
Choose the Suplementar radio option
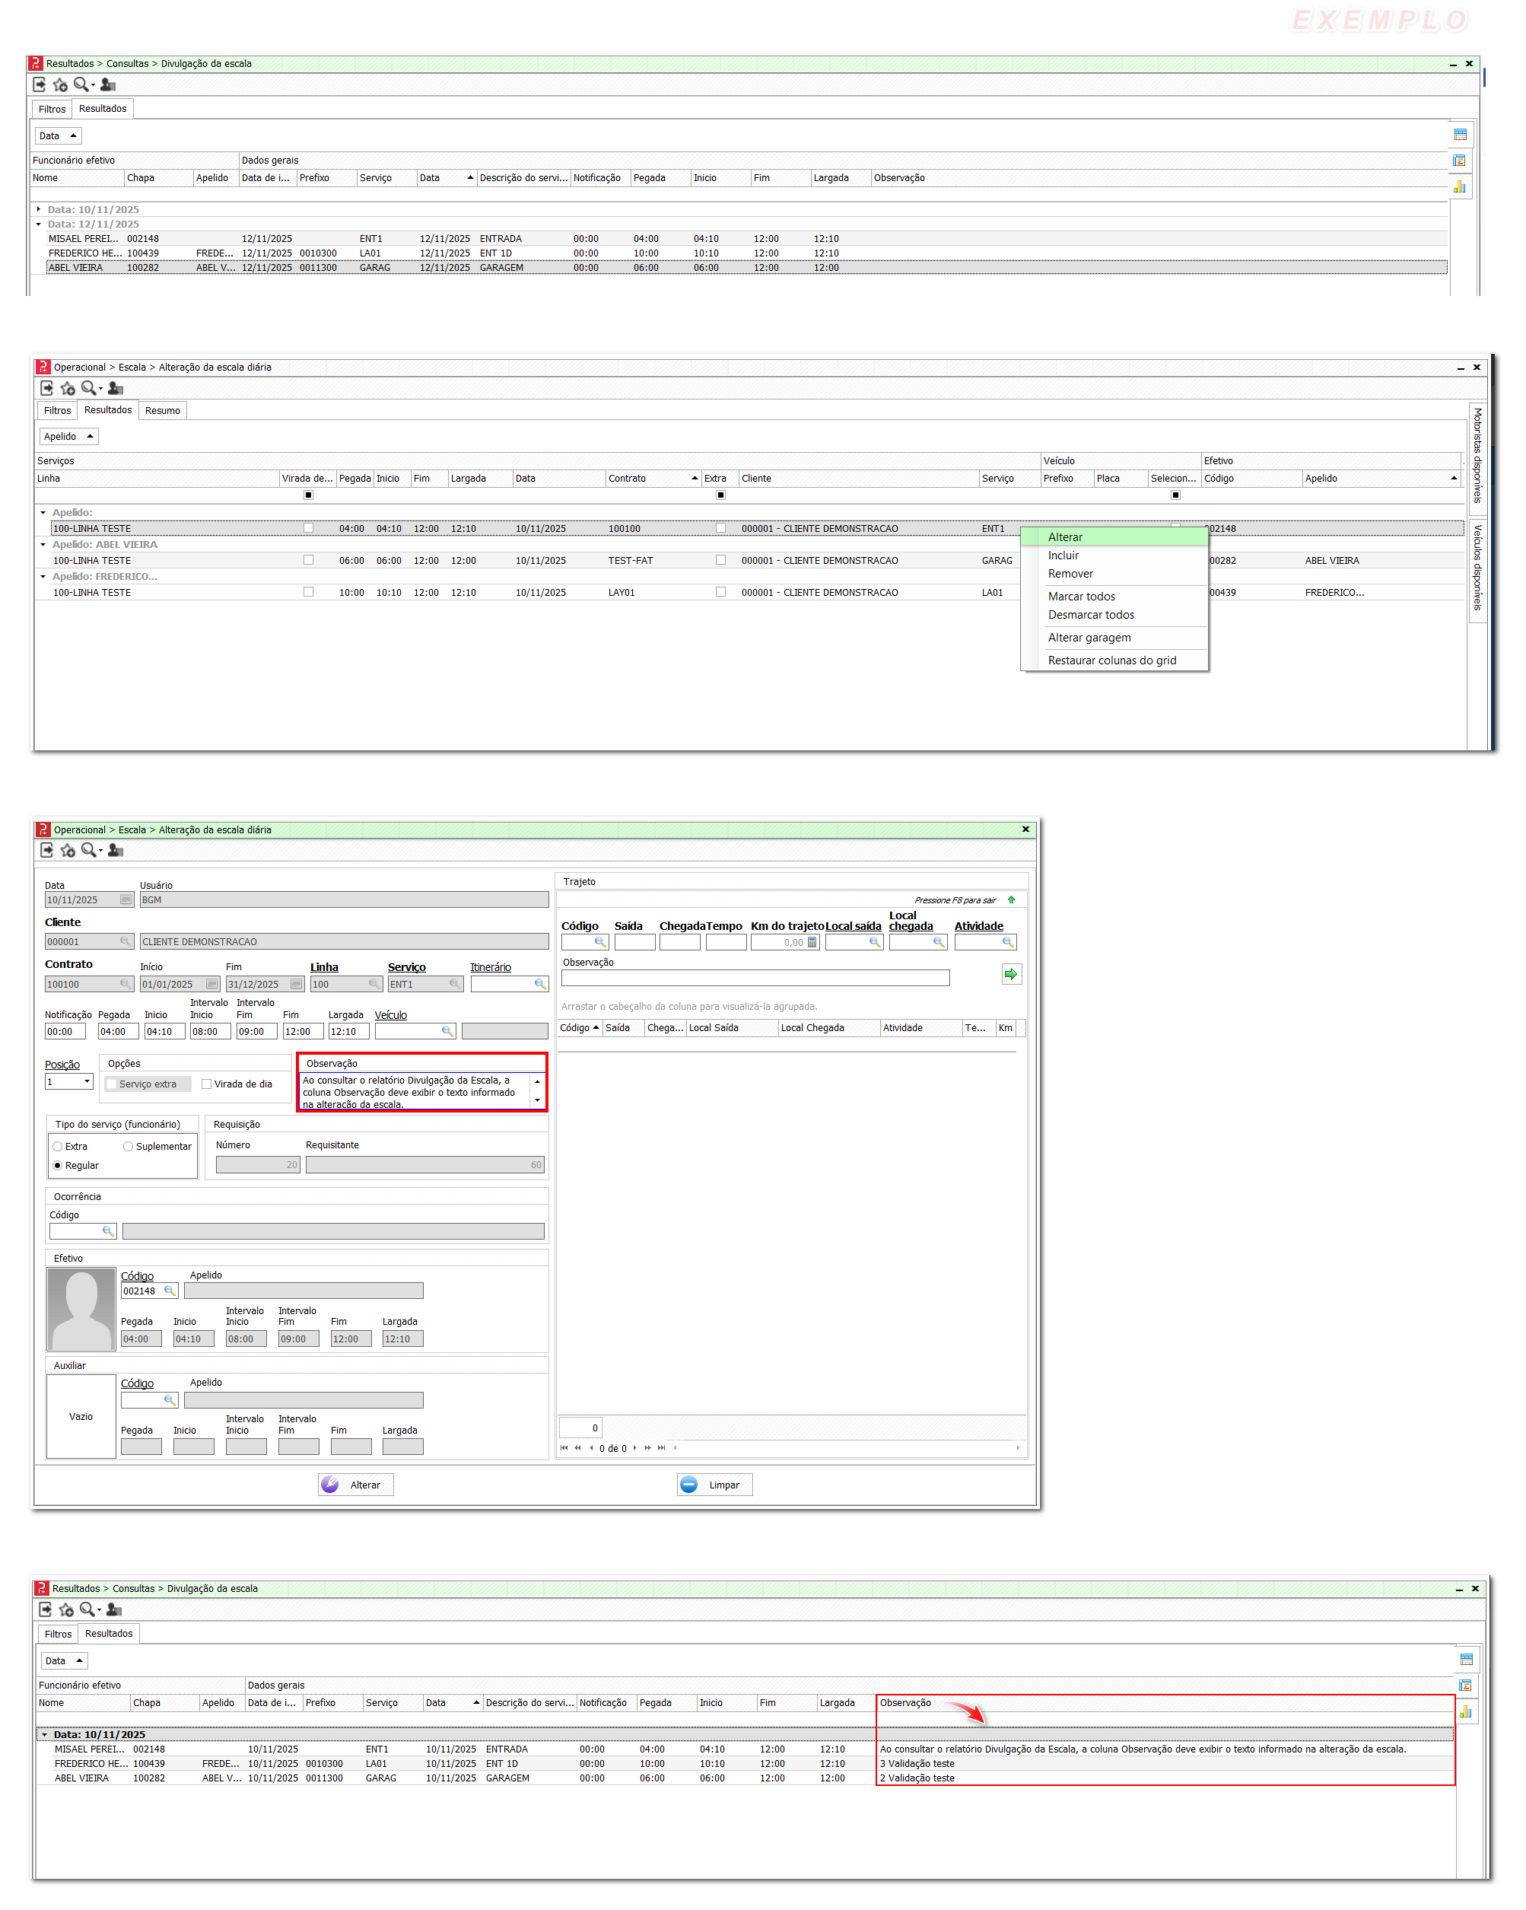[x=129, y=1146]
